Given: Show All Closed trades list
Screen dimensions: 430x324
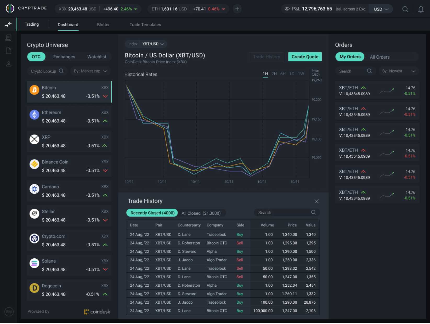Looking at the screenshot, I should point(201,213).
